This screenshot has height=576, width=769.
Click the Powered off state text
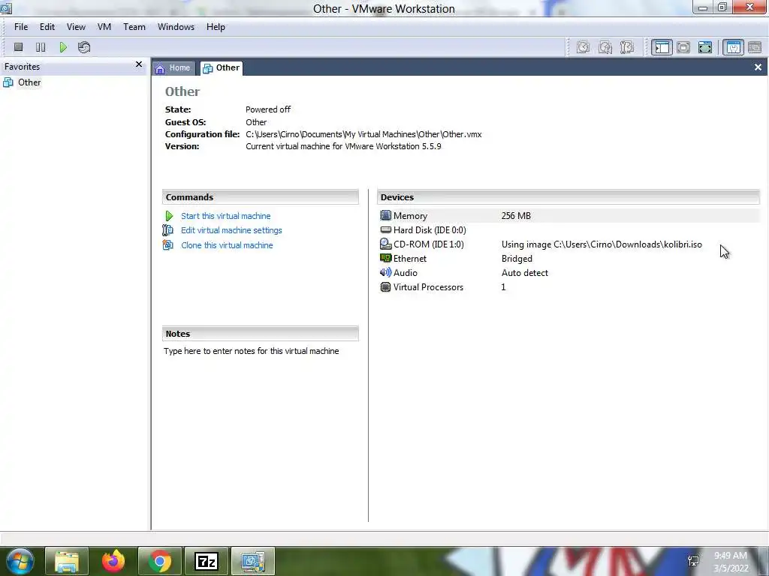click(268, 109)
